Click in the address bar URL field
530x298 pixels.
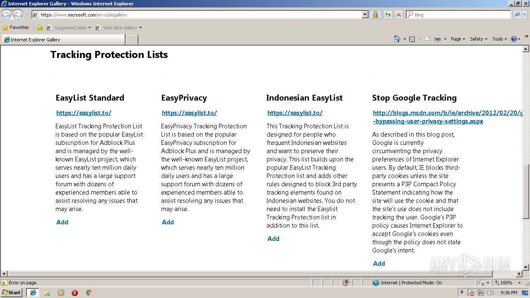201,14
